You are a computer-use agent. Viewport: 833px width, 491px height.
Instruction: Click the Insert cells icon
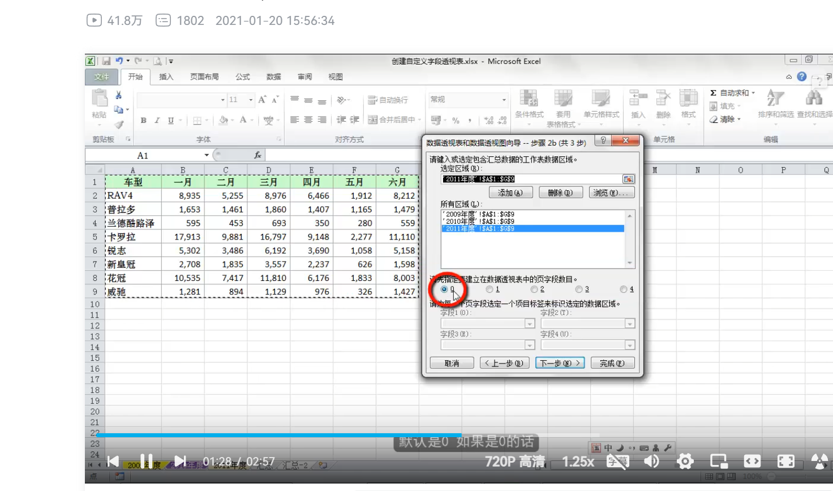[x=638, y=99]
